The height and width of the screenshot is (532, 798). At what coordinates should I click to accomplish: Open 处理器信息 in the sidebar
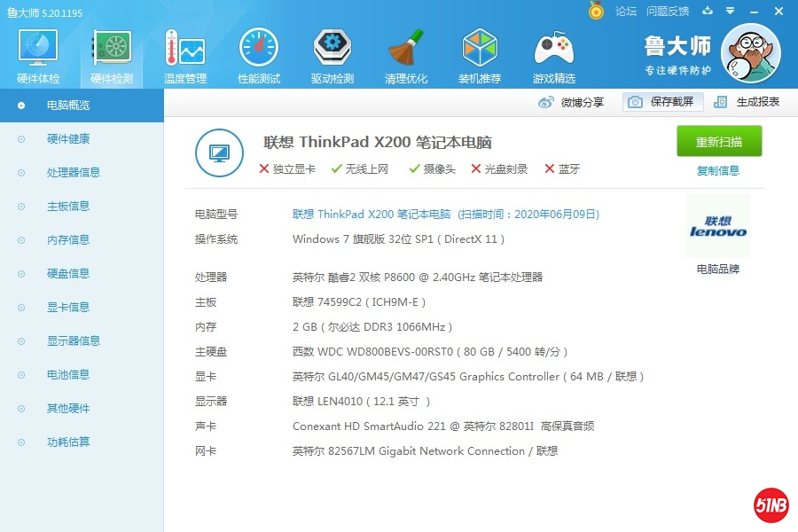tap(73, 173)
